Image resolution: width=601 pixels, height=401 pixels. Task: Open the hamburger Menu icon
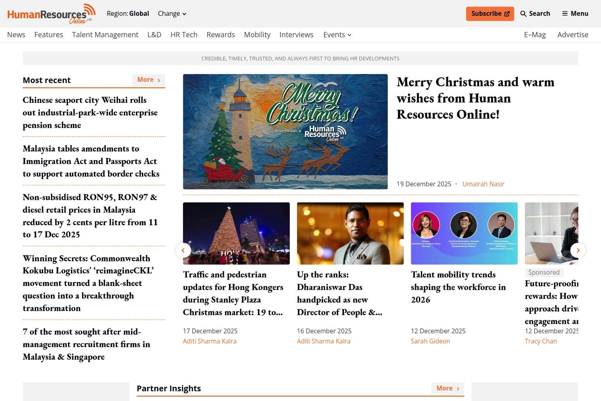[x=565, y=13]
